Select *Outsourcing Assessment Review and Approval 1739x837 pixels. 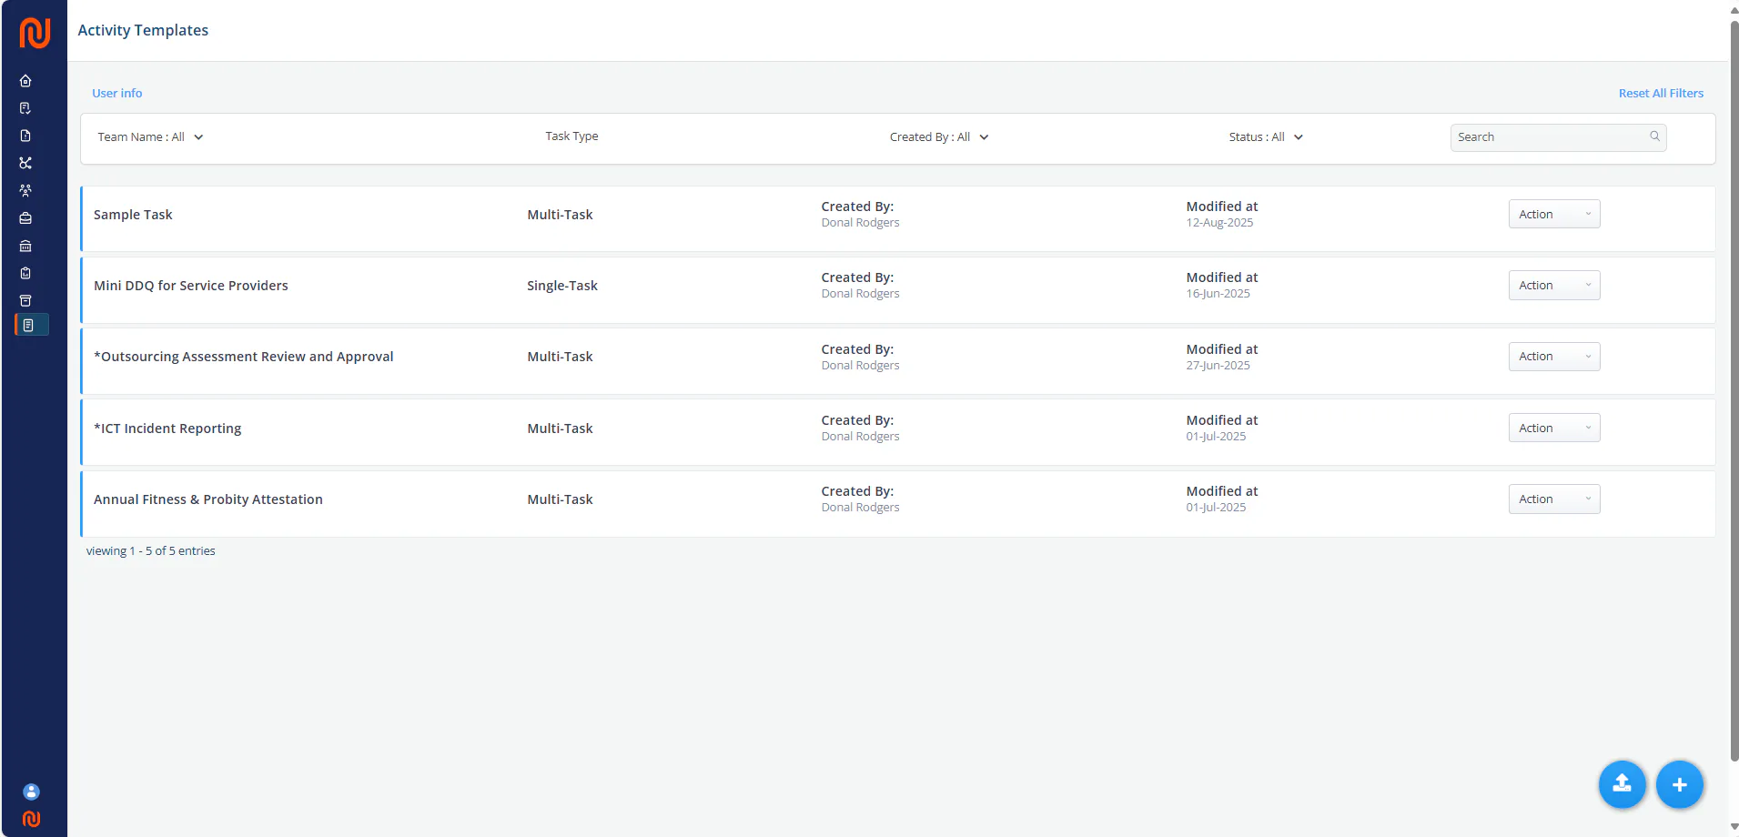click(243, 357)
